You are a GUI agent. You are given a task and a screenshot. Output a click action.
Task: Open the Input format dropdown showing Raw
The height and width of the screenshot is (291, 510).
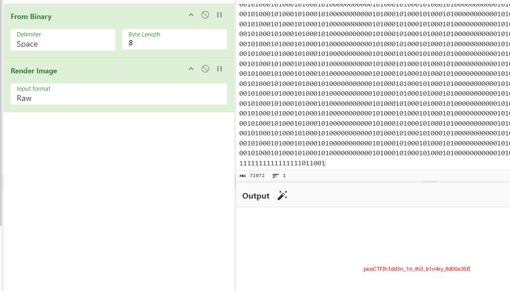pos(119,94)
